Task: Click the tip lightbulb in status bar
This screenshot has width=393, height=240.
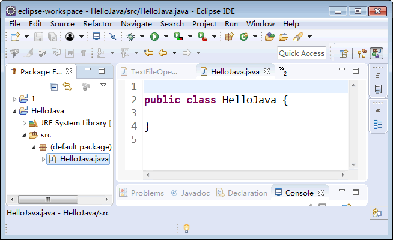Action: point(186,228)
